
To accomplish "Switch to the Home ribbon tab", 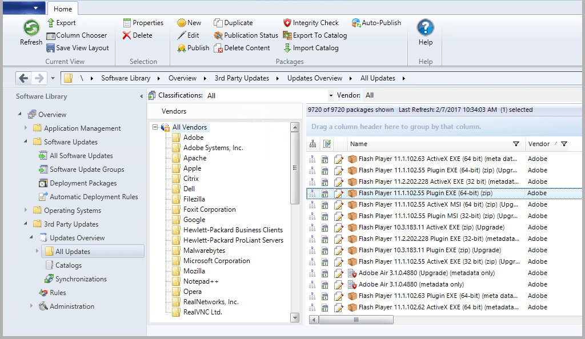I will point(63,9).
